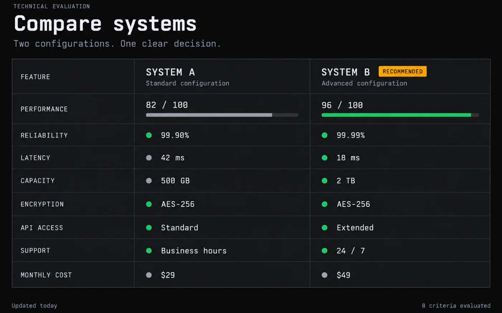This screenshot has width=502, height=313.
Task: Click the green dot beside Business hours
Action: point(149,251)
